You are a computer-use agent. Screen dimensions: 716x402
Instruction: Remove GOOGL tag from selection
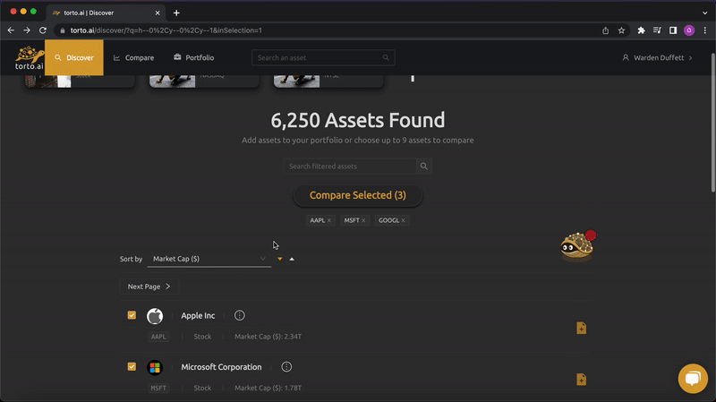pyautogui.click(x=404, y=220)
